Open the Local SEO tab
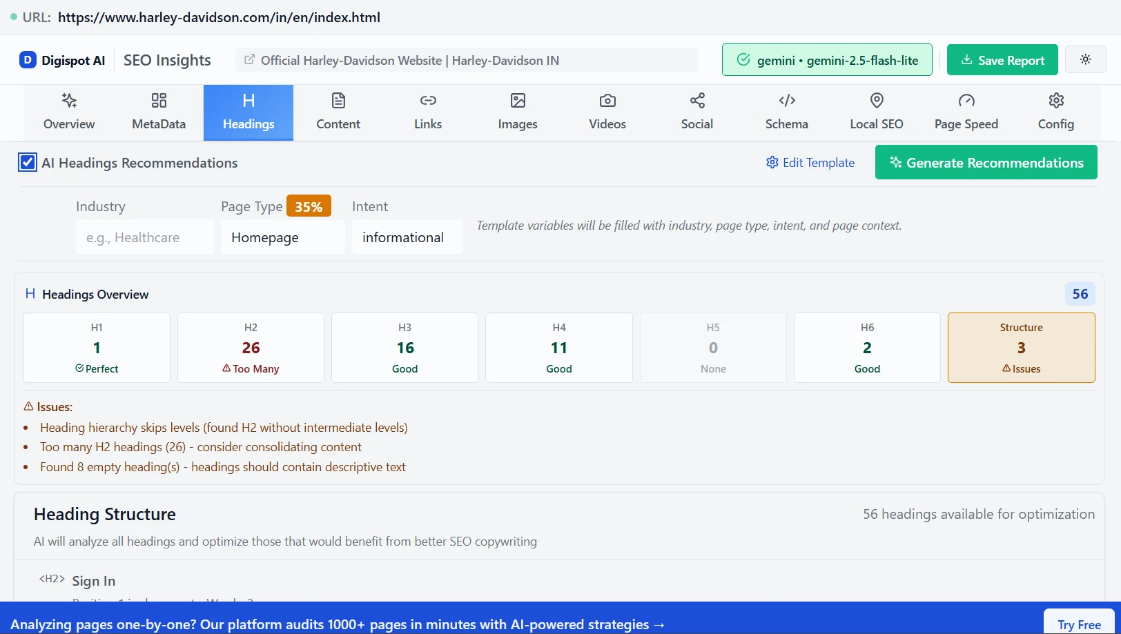1121x634 pixels. point(877,112)
